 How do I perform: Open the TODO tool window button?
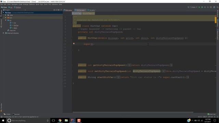(7, 114)
